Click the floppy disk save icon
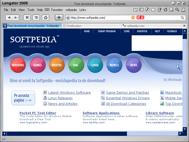The width and height of the screenshot is (189, 142). (171, 10)
